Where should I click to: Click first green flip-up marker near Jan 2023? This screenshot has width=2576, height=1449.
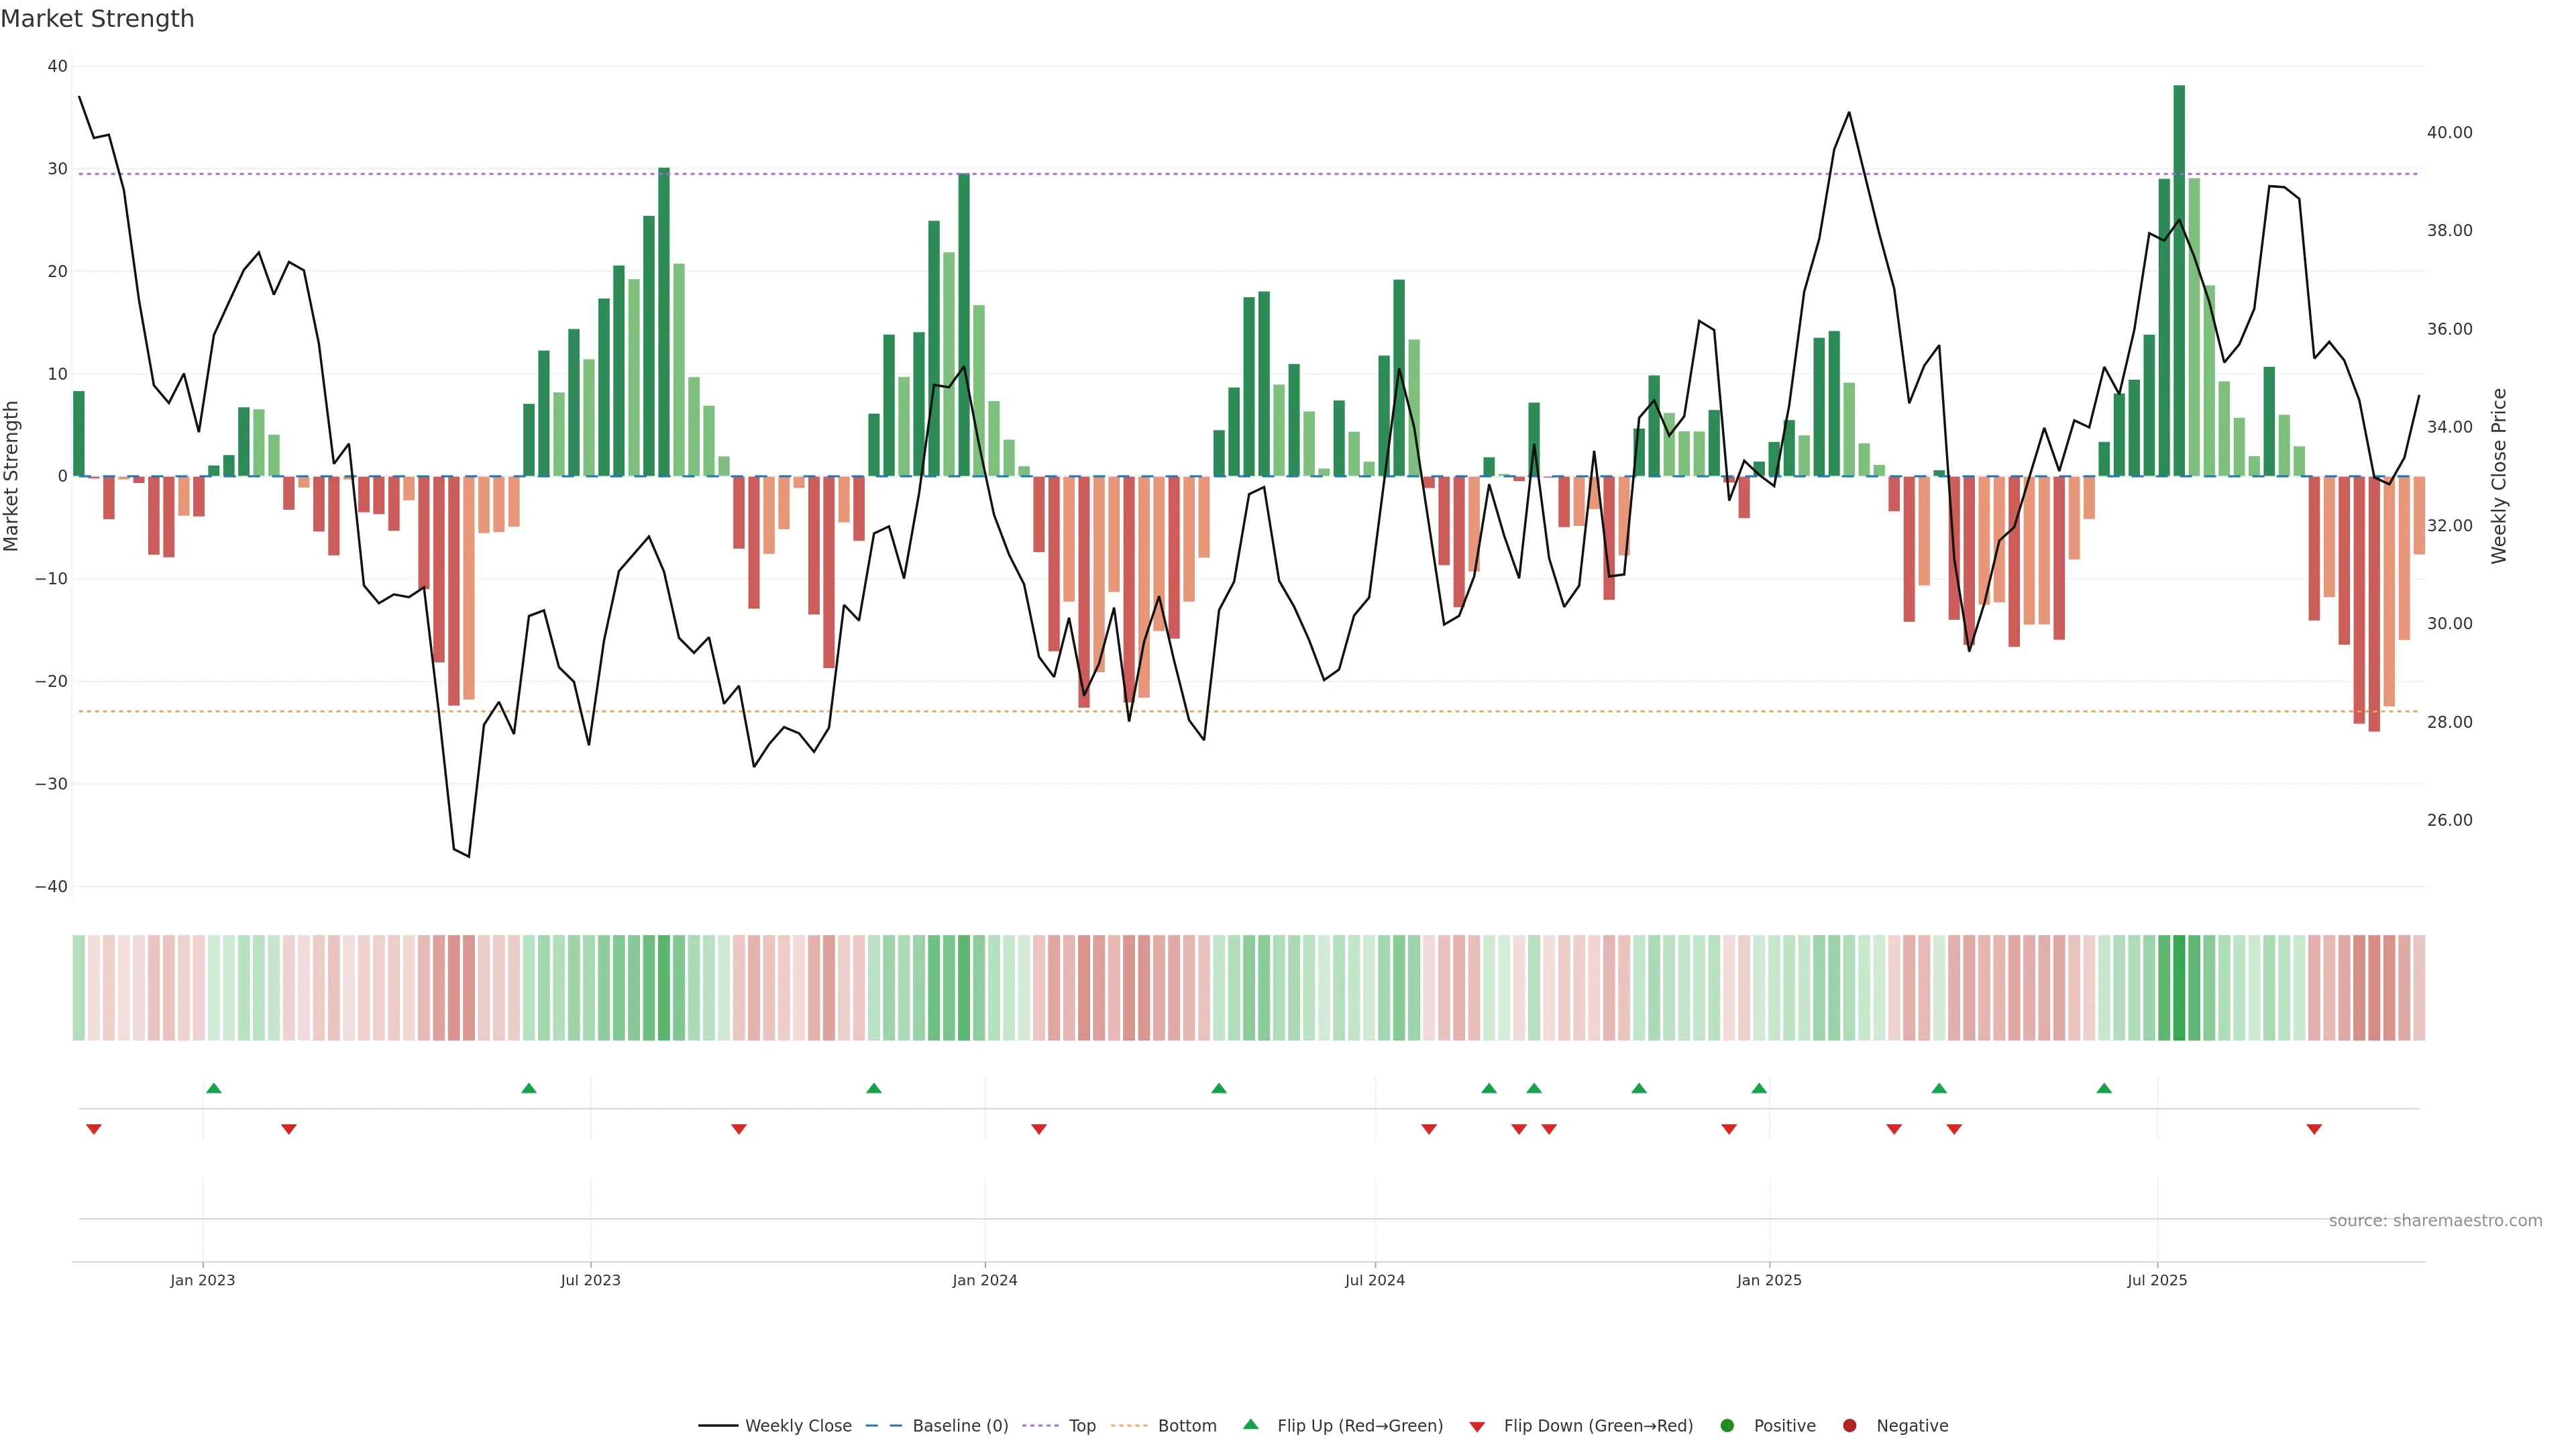point(214,1088)
